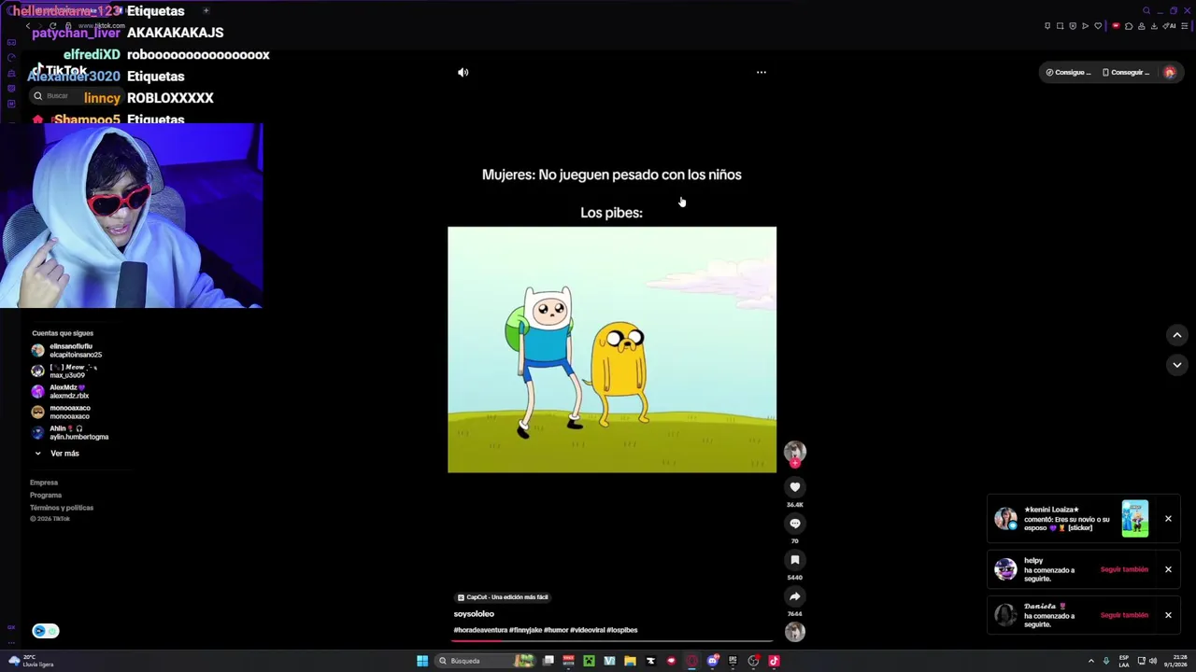Share the video using the arrow icon

pos(795,596)
